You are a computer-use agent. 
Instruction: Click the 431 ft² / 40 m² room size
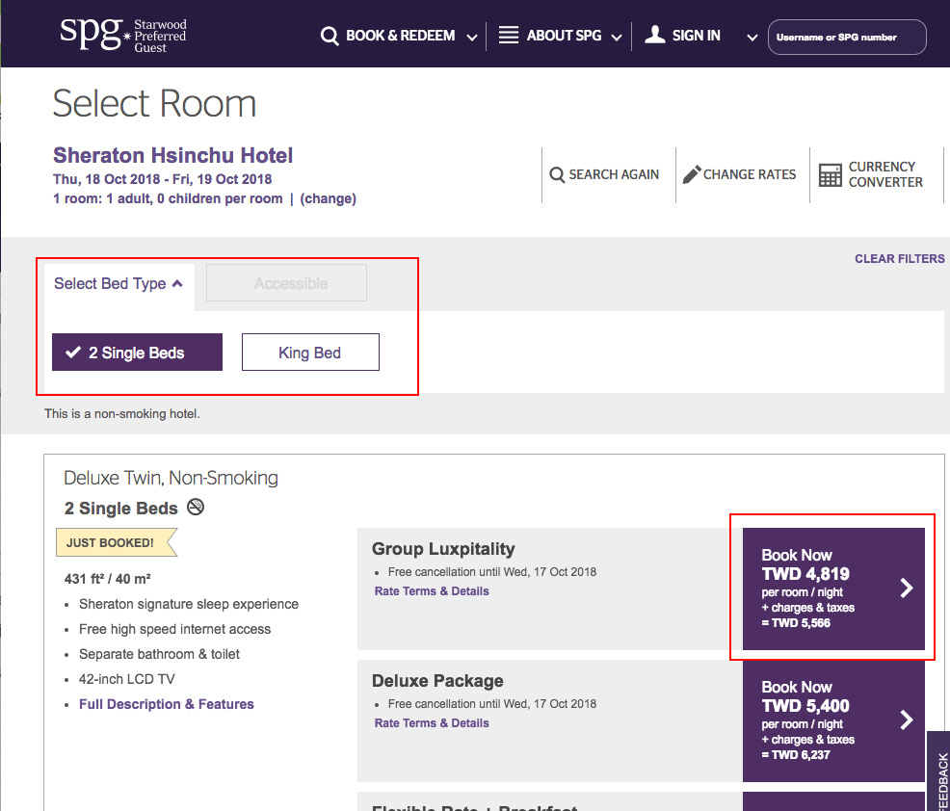[x=107, y=579]
